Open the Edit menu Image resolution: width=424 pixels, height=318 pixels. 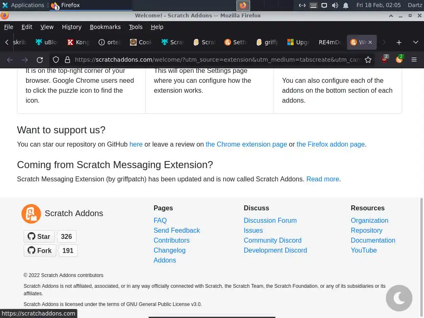[27, 27]
